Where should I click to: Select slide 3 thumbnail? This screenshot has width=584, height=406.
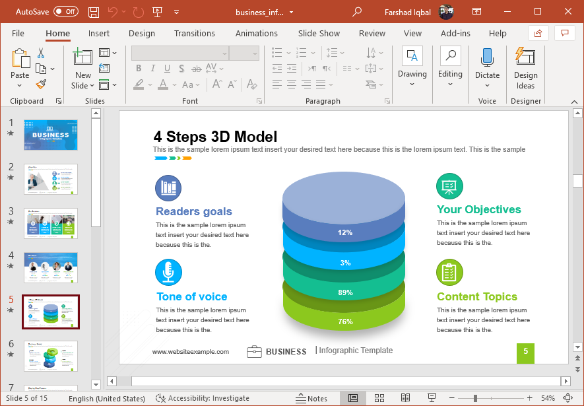(51, 223)
